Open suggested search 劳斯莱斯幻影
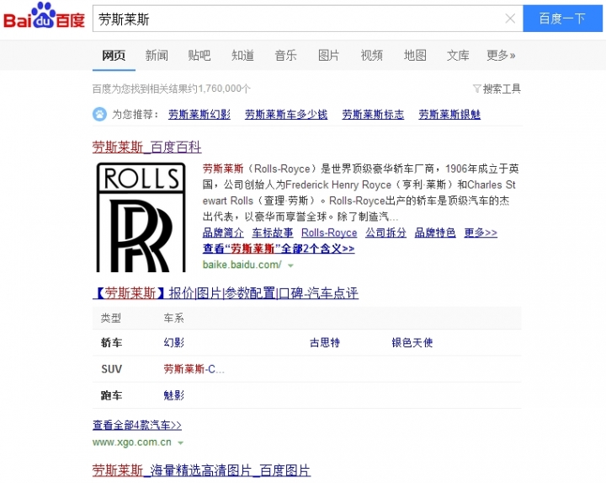Screen dimensions: 606x483 pyautogui.click(x=199, y=115)
